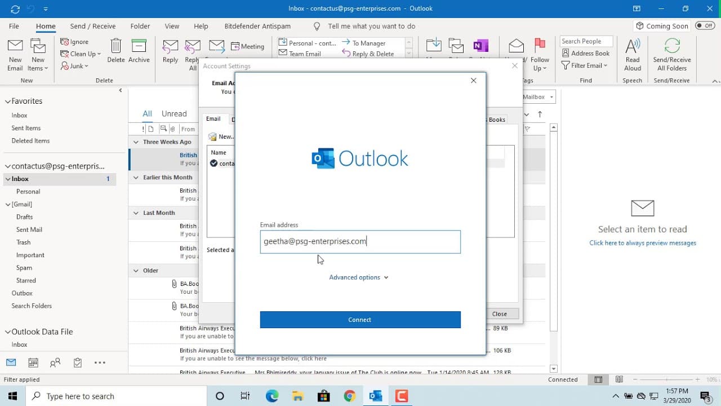The image size is (721, 406).
Task: Open the File menu
Action: (14, 26)
